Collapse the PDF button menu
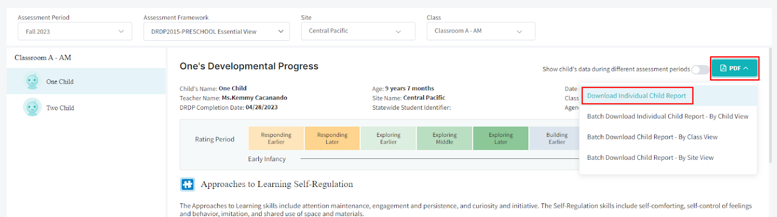 734,68
